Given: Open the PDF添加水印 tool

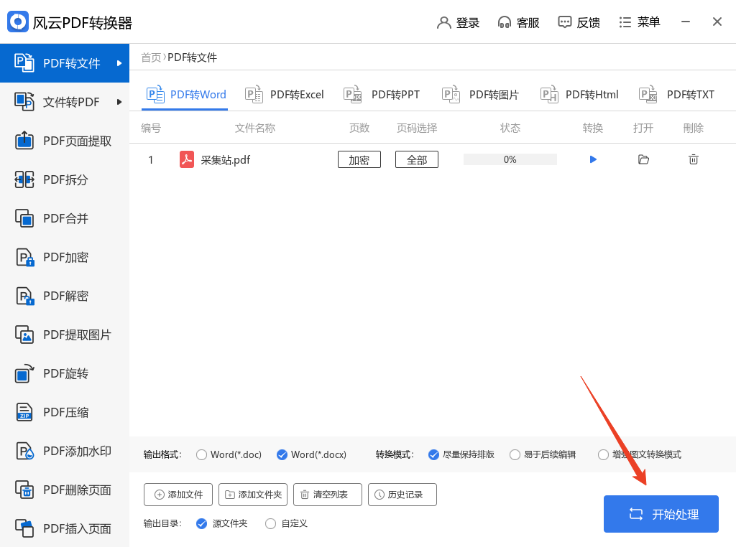Looking at the screenshot, I should pos(64,451).
